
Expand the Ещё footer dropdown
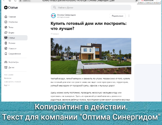click(7, 85)
